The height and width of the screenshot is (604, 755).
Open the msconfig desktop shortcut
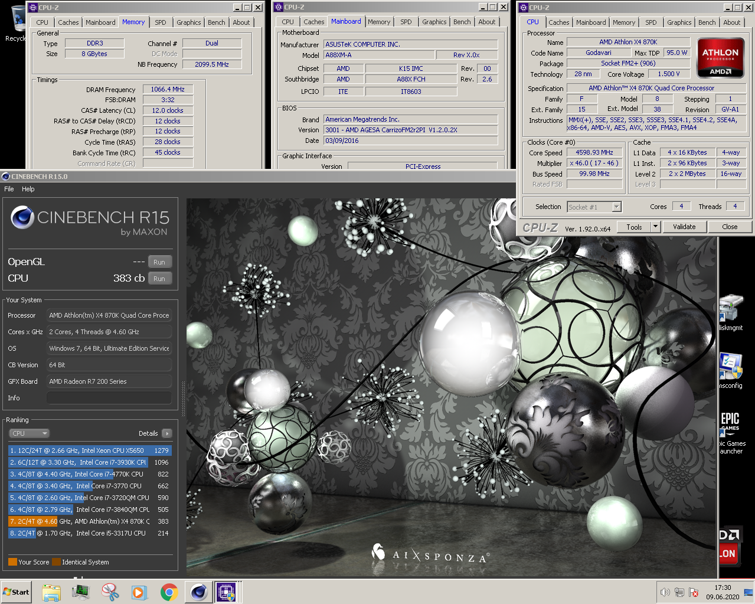(x=731, y=371)
